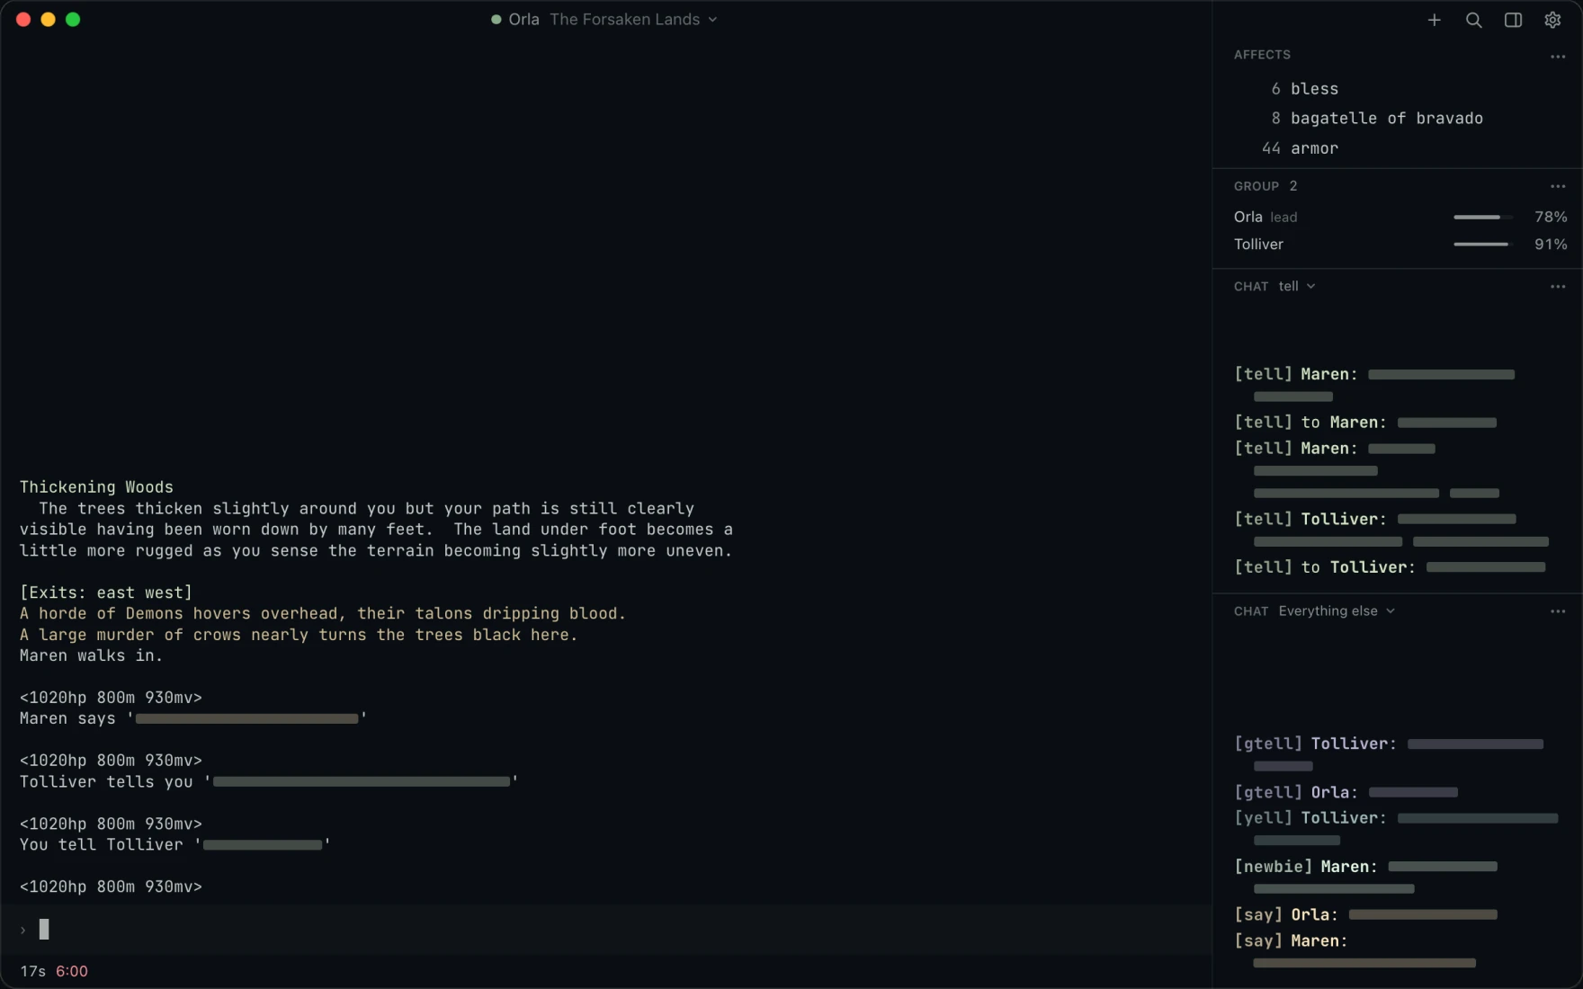Click the Orla session name in title
This screenshot has height=989, width=1583.
click(x=523, y=20)
